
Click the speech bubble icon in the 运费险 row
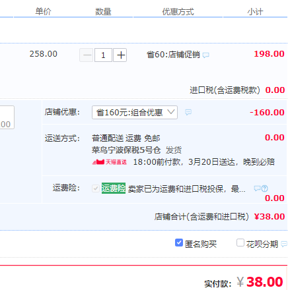click(x=257, y=188)
